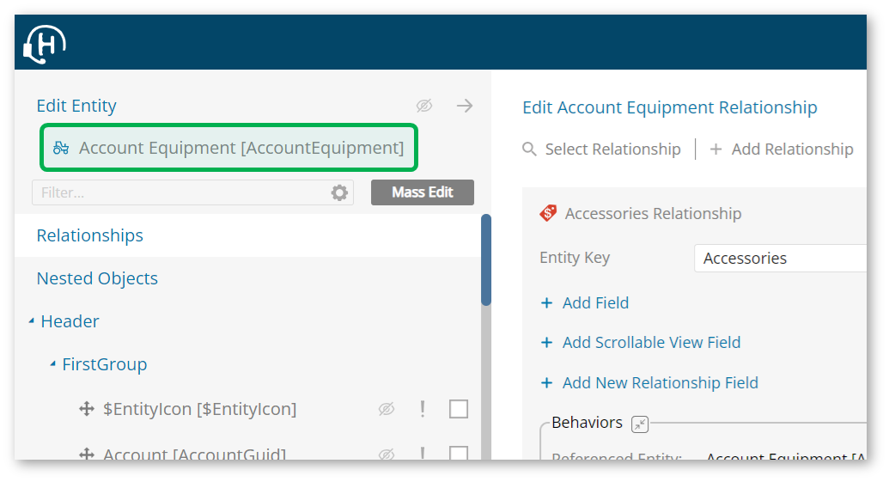This screenshot has height=482, width=889.
Task: Click the headset H logo in header
Action: pyautogui.click(x=44, y=44)
